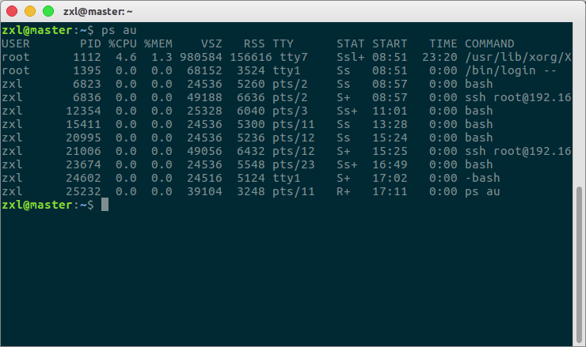Click the USER column header

pyautogui.click(x=15, y=43)
